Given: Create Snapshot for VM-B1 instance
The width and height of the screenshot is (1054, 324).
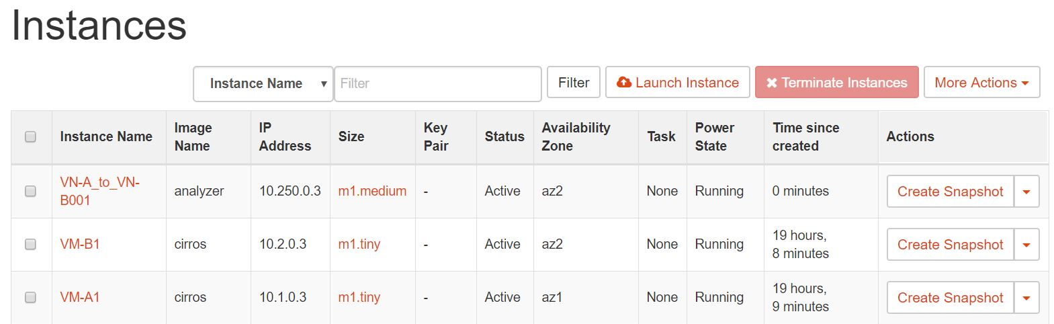Looking at the screenshot, I should pos(950,245).
